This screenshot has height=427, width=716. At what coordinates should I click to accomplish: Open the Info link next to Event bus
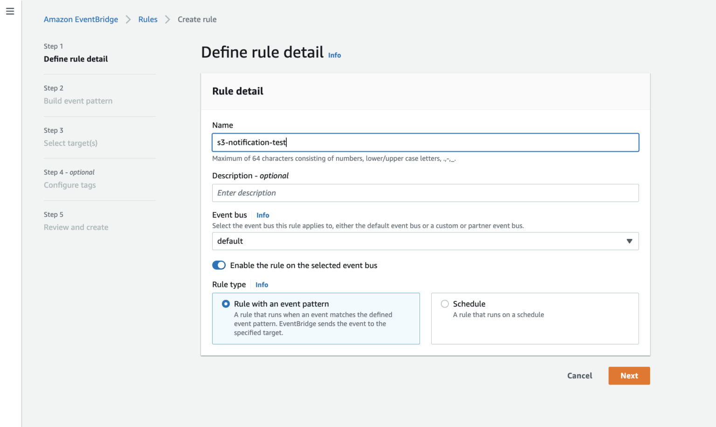(x=262, y=215)
